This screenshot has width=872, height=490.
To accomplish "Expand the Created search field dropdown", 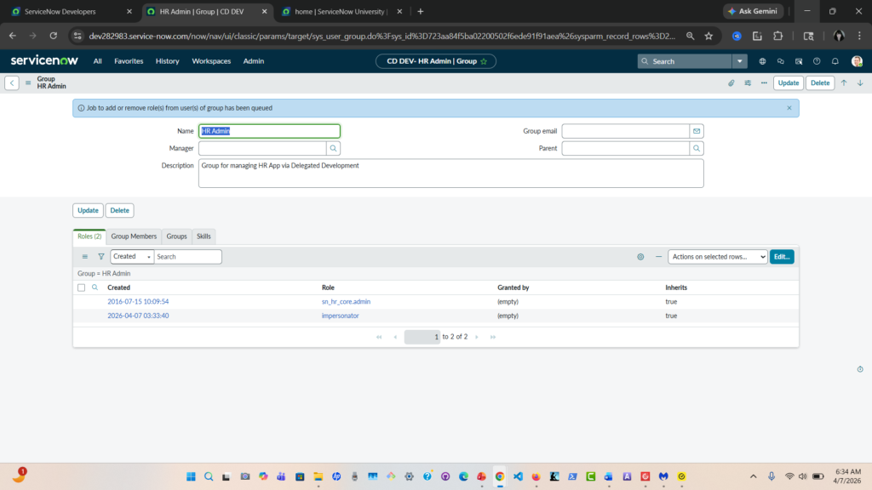I will click(132, 256).
